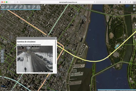Click the identify info pointer tool
The image size is (136, 91).
[21, 7]
